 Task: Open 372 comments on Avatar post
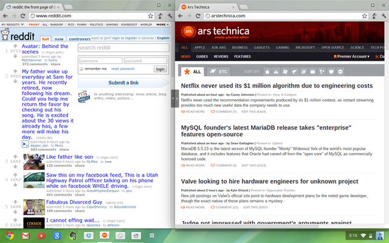[x=35, y=64]
